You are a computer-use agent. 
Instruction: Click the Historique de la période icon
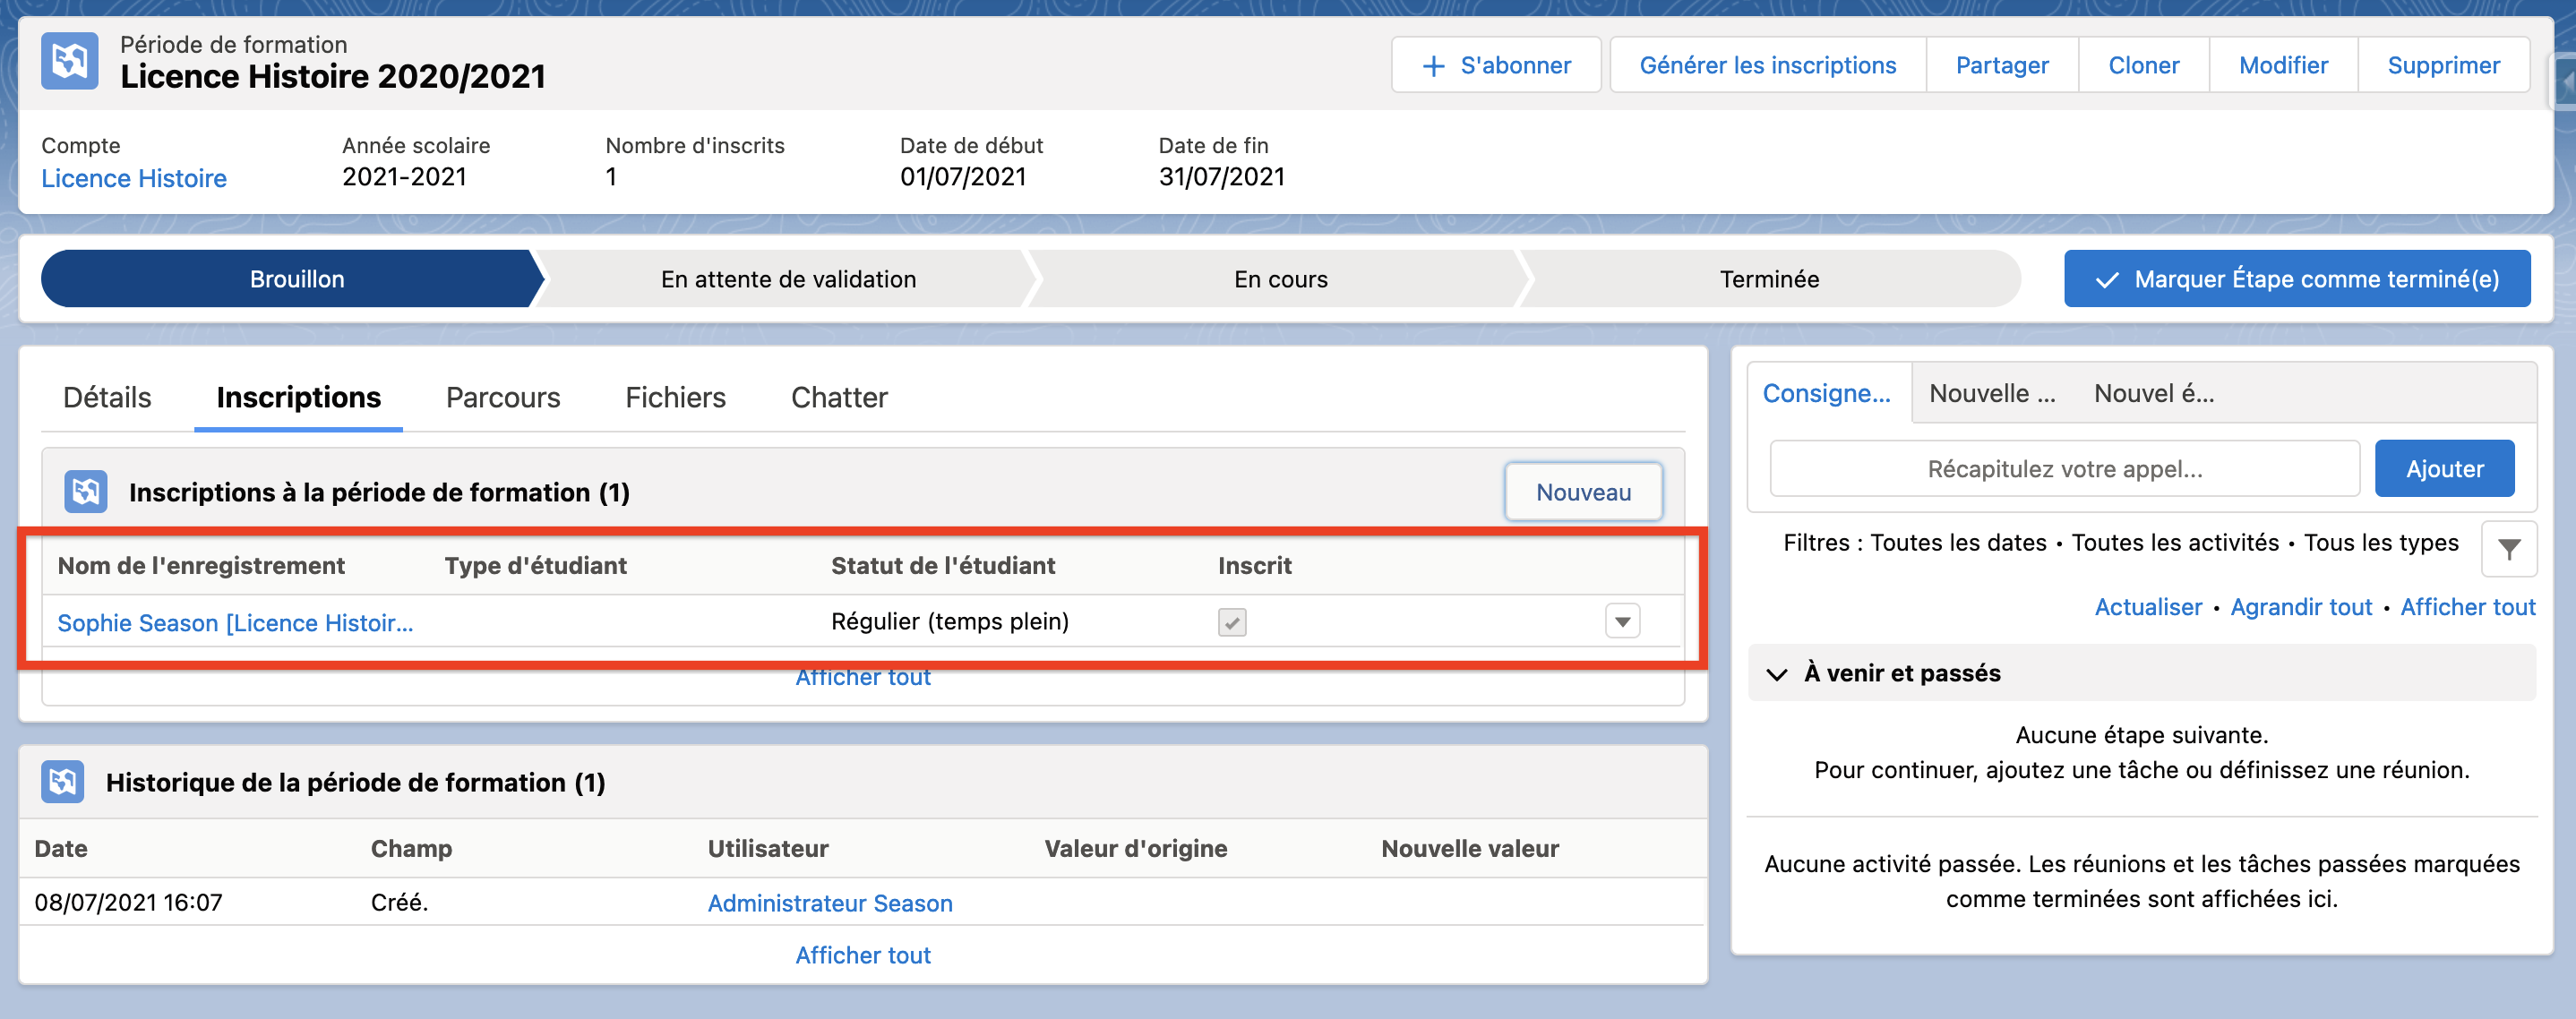(x=63, y=781)
